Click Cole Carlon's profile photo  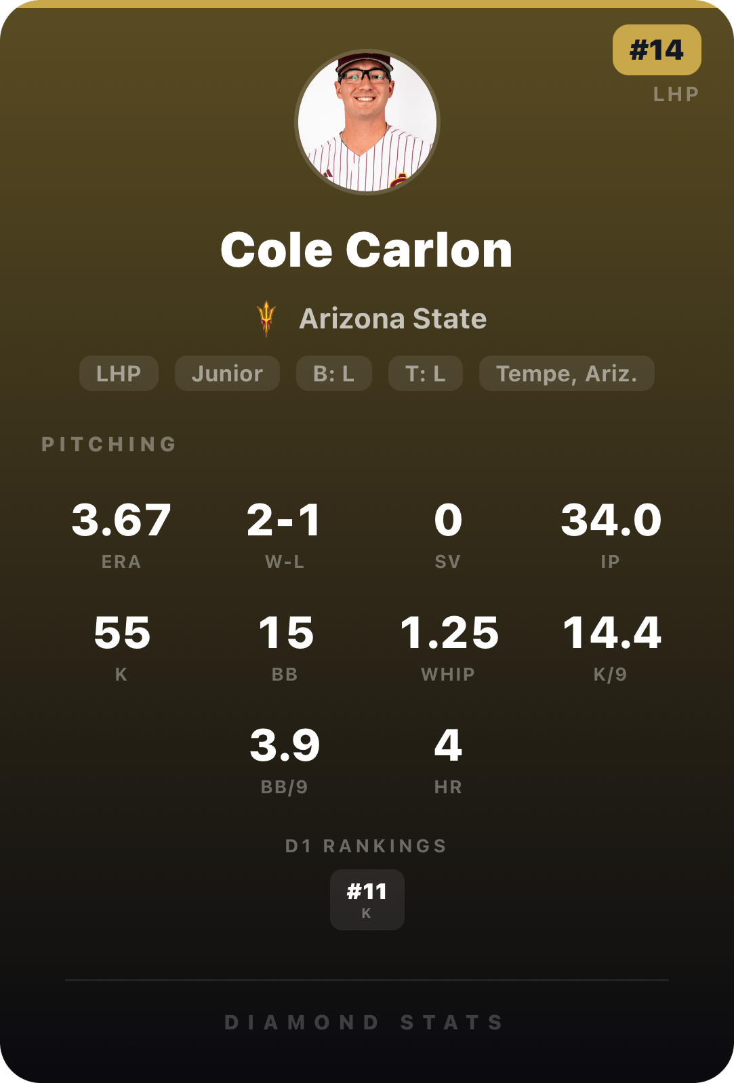(x=367, y=122)
